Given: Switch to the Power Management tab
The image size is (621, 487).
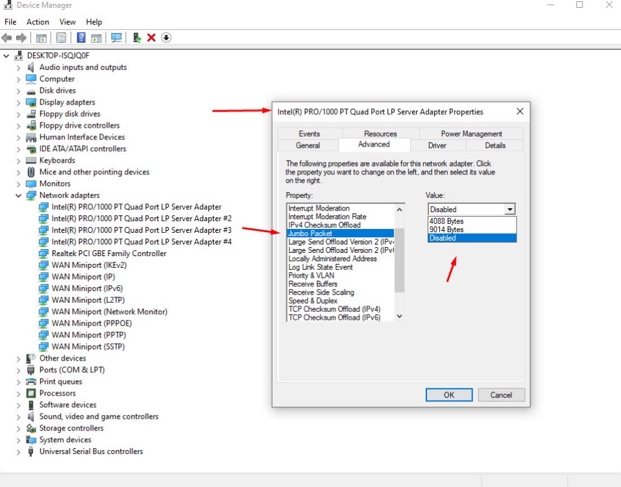Looking at the screenshot, I should [x=471, y=134].
